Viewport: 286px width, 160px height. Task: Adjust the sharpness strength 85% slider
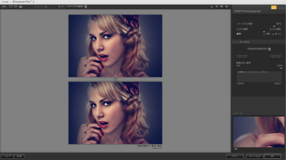(x=274, y=26)
